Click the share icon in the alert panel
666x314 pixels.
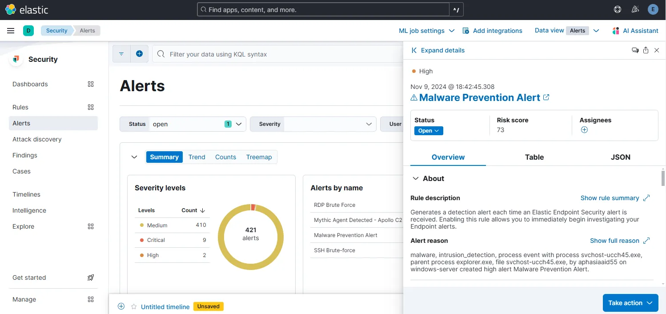pyautogui.click(x=646, y=50)
